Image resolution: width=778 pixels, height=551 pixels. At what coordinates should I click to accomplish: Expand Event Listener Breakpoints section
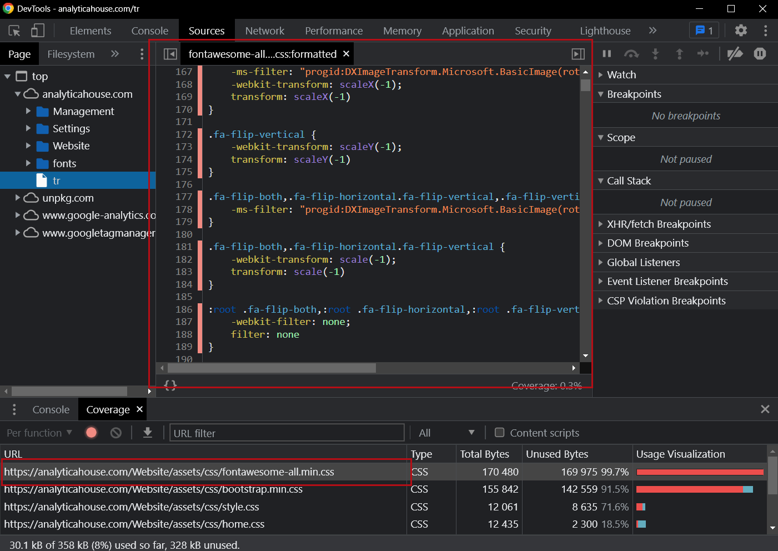[x=685, y=281]
